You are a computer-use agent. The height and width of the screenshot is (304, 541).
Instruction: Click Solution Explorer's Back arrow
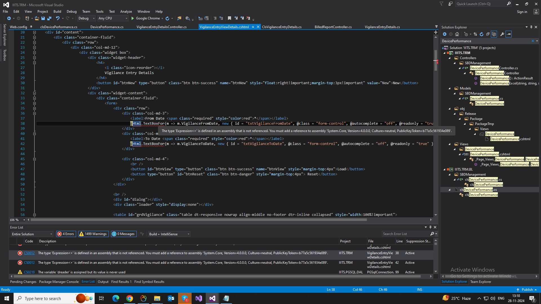coord(445,34)
